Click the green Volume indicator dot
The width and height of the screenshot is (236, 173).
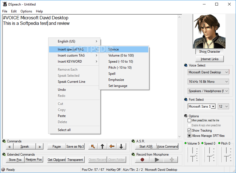pos(186,143)
